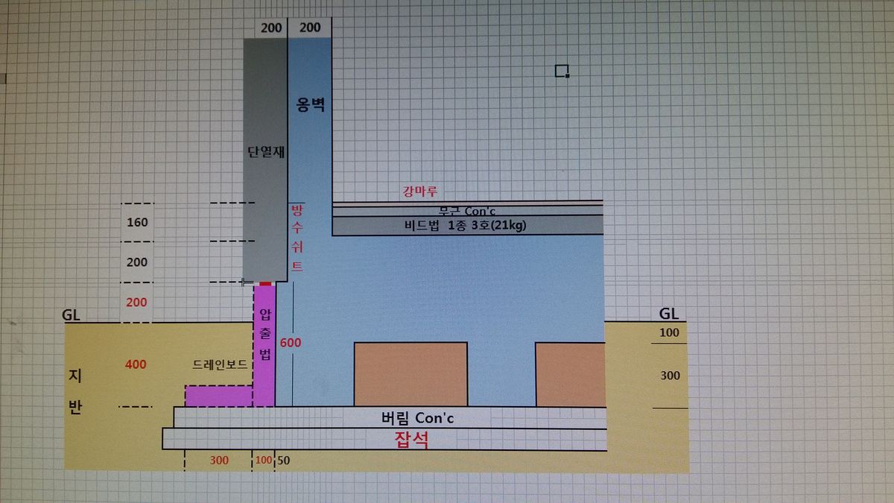Select the cell containing dimension 160
Viewport: 894px width, 503px height.
tap(137, 222)
